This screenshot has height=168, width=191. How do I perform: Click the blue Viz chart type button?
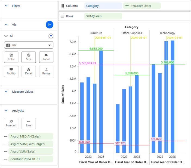50,25
